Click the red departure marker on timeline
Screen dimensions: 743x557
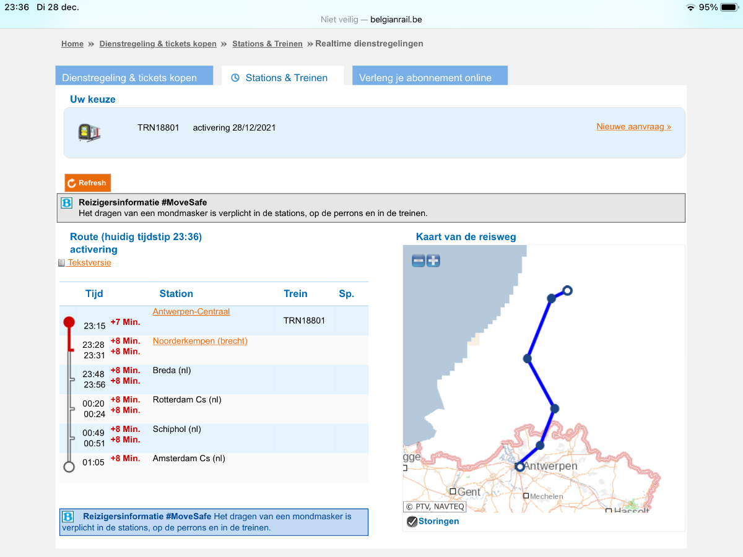[69, 322]
